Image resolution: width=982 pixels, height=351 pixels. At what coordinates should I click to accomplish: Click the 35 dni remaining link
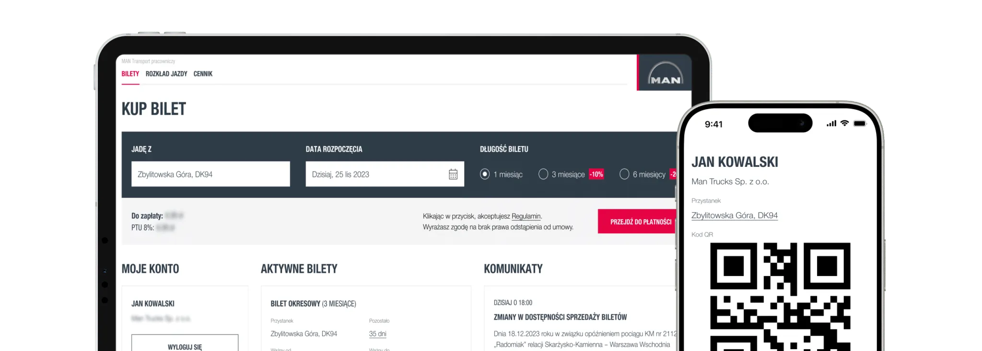[377, 334]
